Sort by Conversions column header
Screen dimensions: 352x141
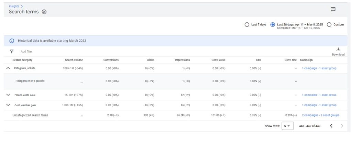(x=111, y=60)
